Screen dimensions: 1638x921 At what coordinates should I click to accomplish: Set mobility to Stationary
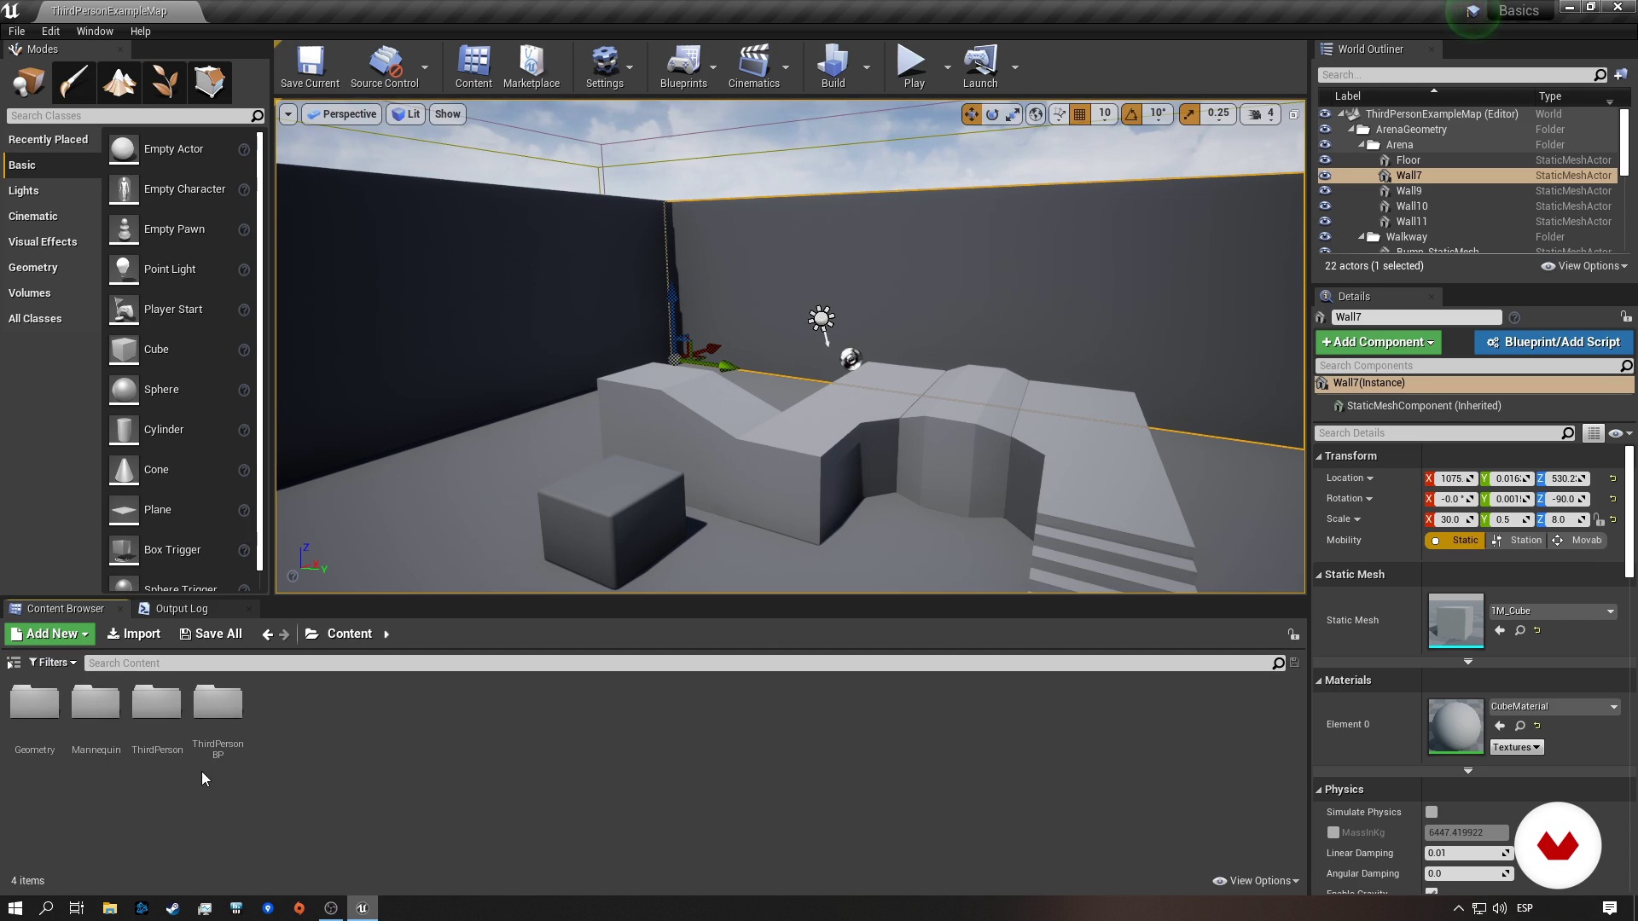(1518, 541)
